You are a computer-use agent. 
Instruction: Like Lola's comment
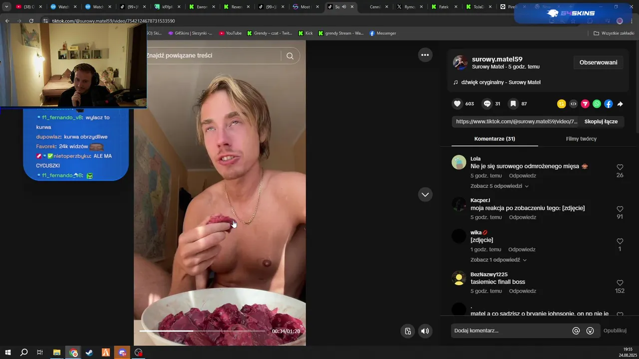pos(620,168)
